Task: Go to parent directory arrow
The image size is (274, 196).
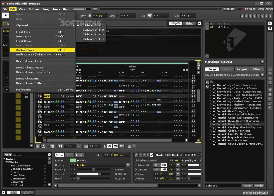Action: coord(262,75)
